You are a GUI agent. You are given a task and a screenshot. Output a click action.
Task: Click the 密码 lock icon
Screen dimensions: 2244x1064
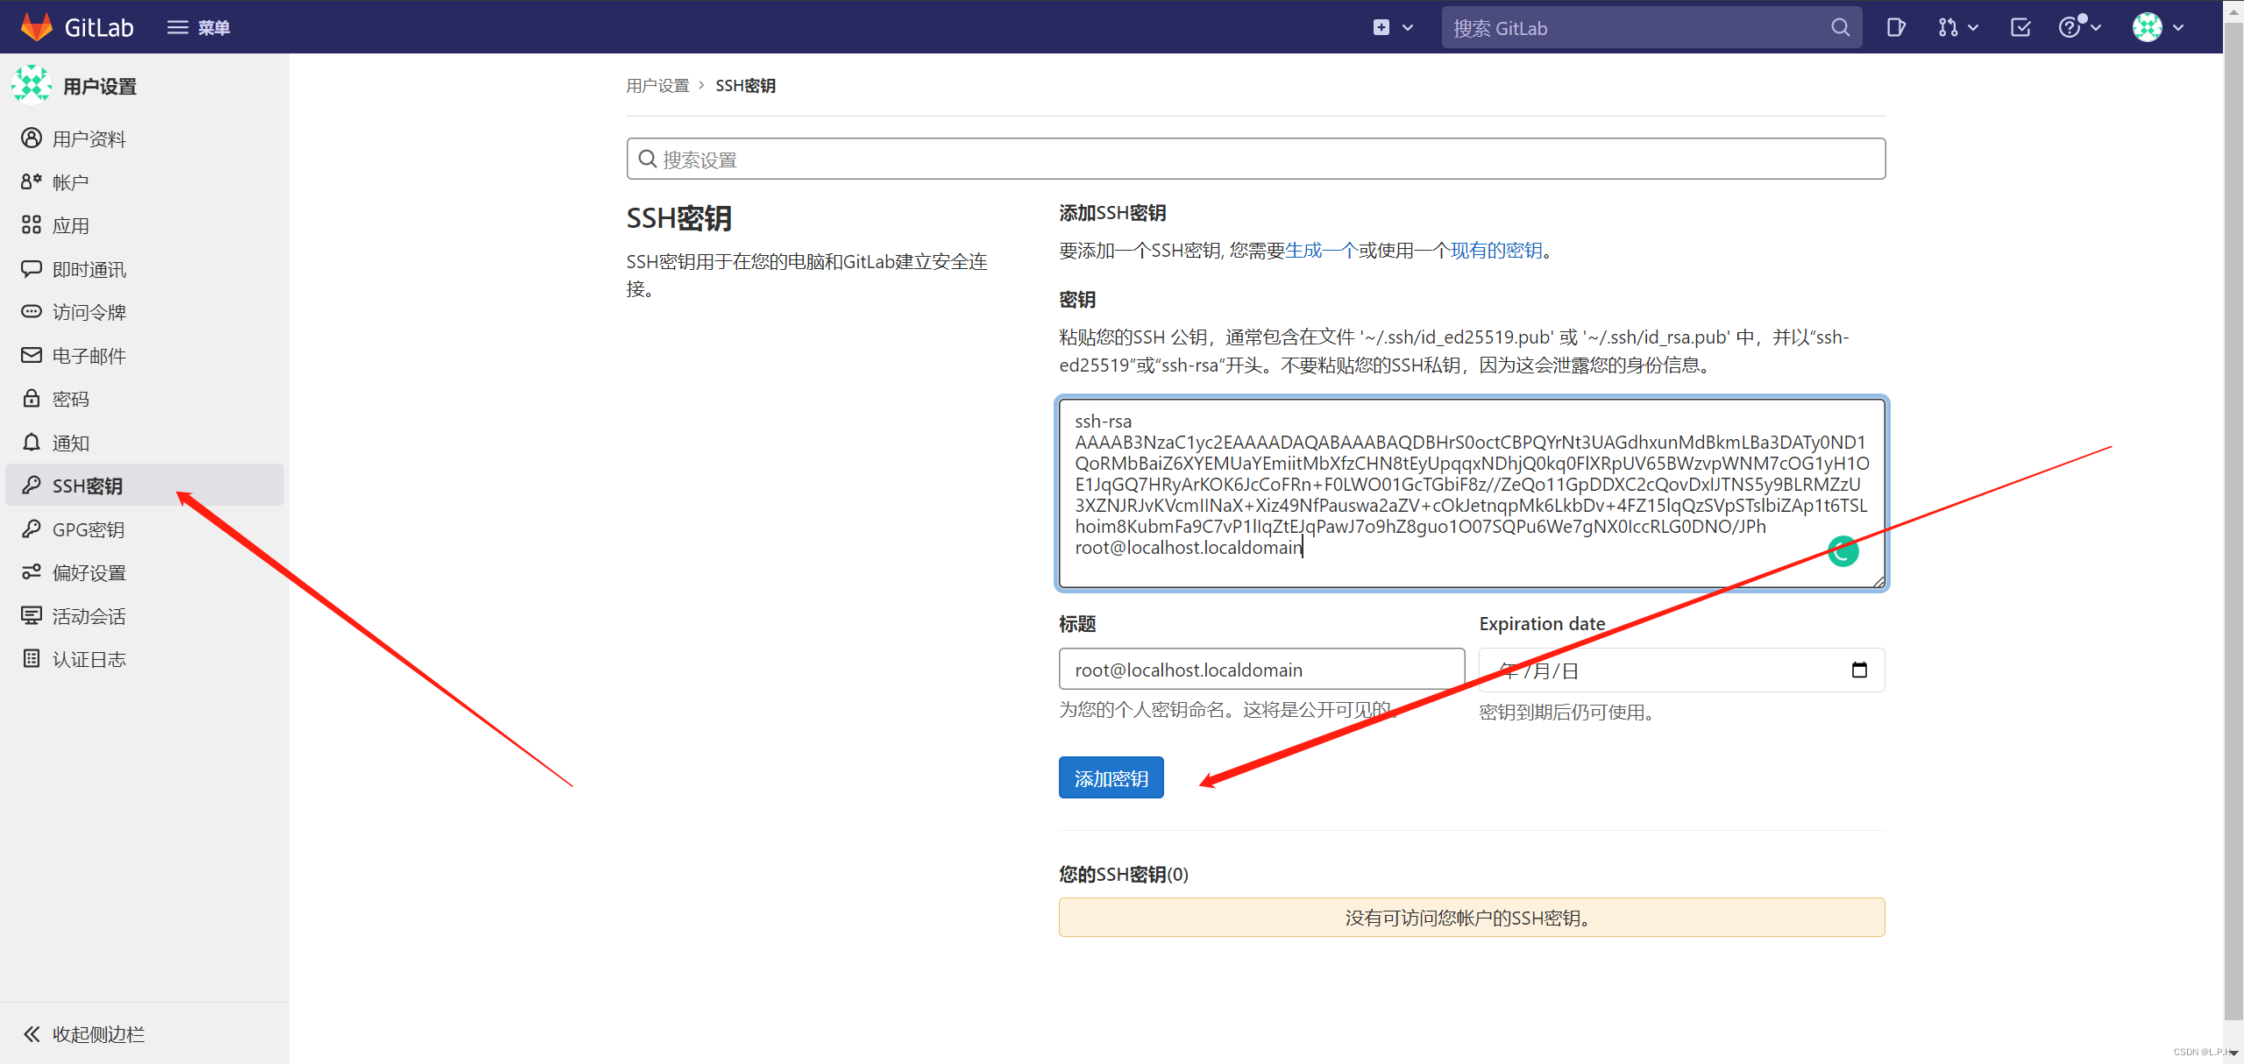[32, 399]
